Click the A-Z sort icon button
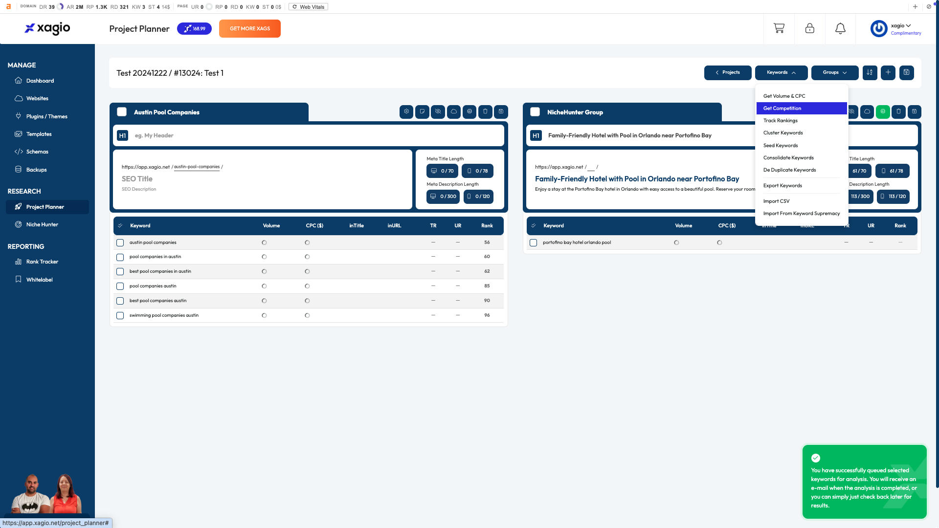This screenshot has height=528, width=939. coord(870,73)
